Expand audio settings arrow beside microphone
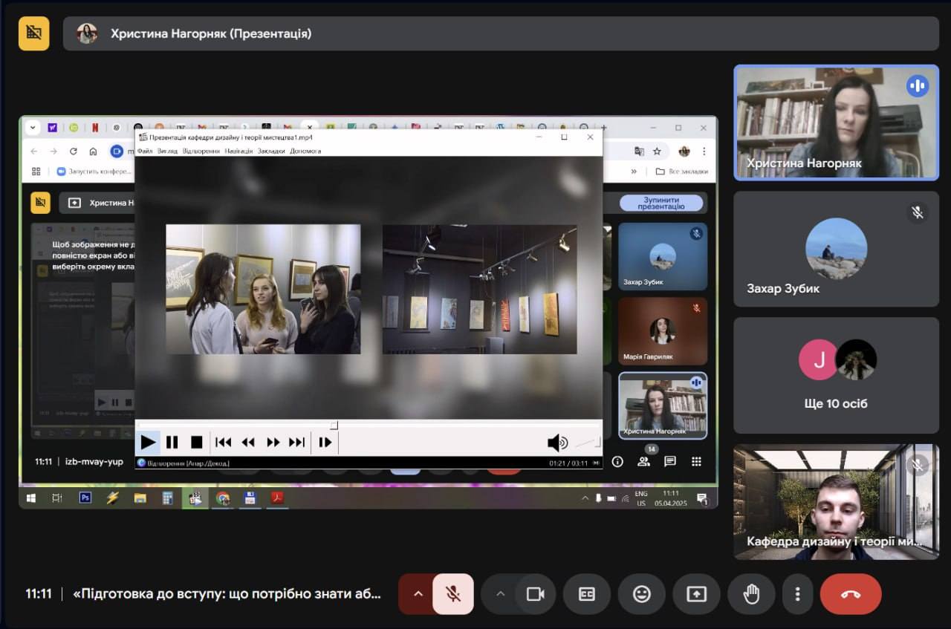Screen dimensions: 951x629 (418, 594)
